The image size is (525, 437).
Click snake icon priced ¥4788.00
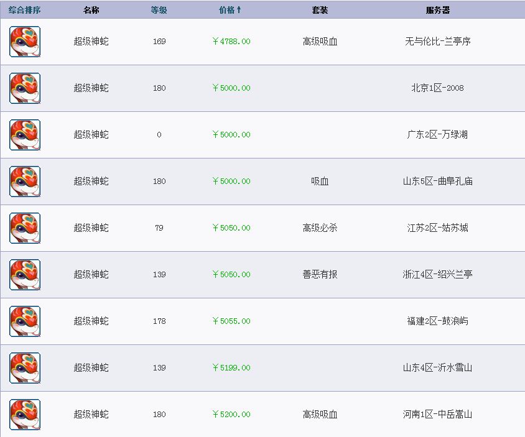click(25, 42)
